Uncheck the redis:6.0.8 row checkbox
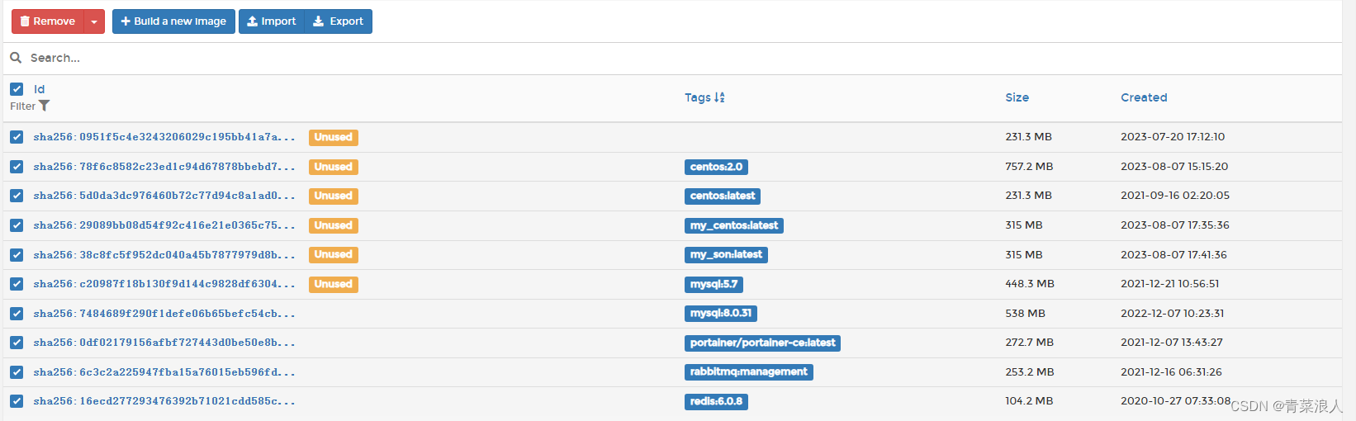Screen dimensions: 1356x421 click(17, 401)
